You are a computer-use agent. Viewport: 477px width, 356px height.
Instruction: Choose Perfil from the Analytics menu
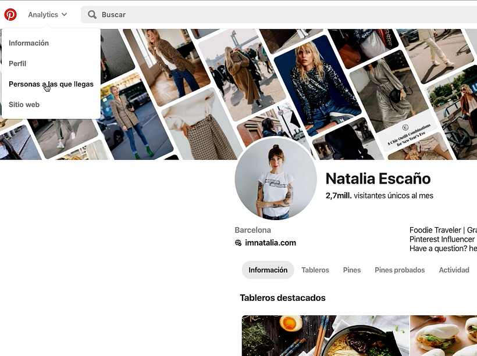[17, 64]
